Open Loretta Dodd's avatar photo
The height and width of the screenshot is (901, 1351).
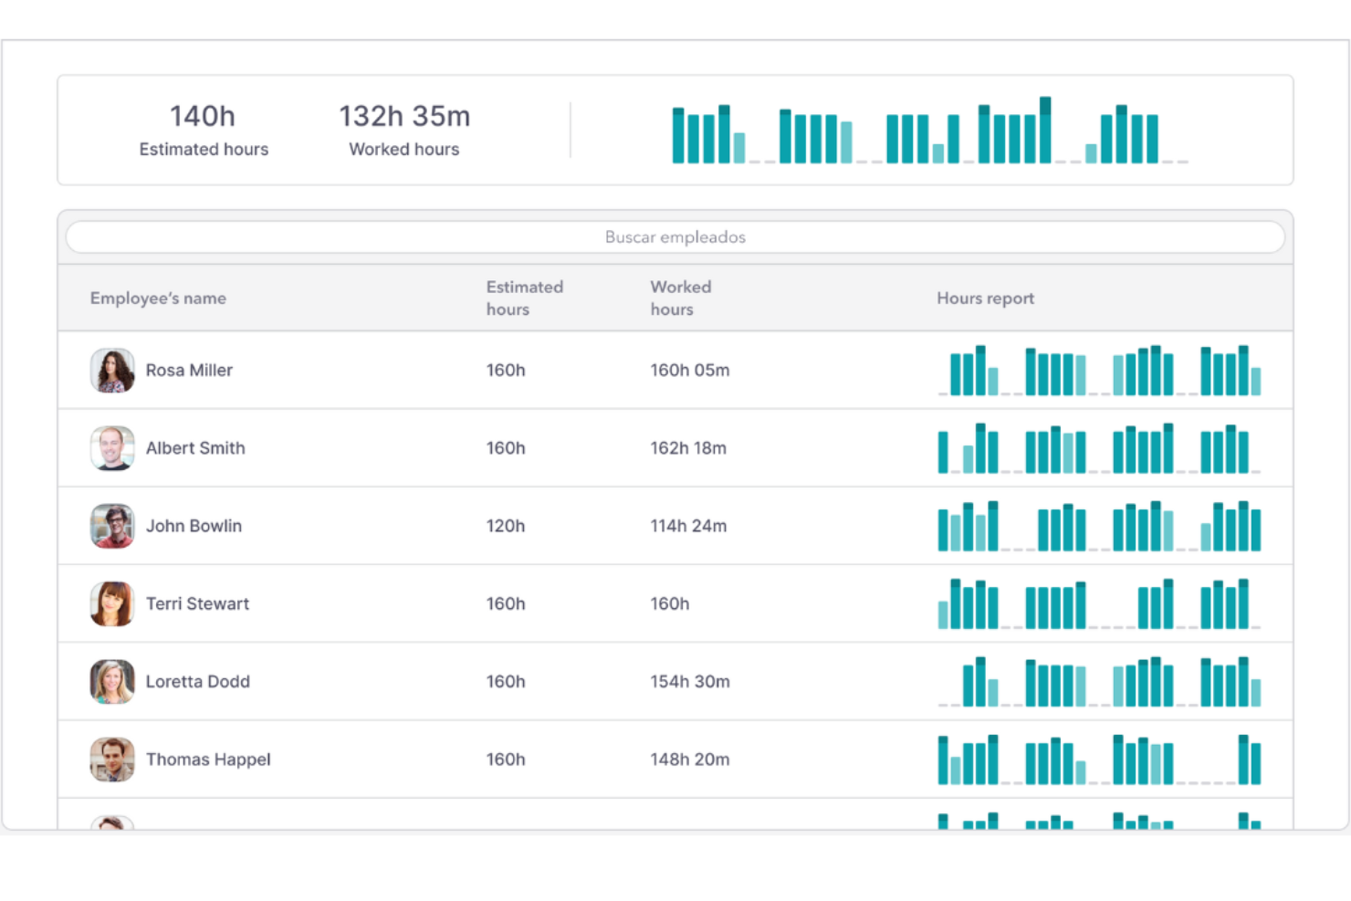coord(112,682)
